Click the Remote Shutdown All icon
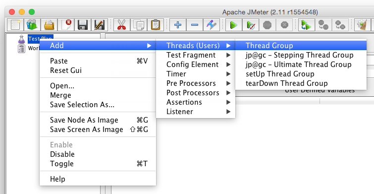This screenshot has height=194, width=374. [x=340, y=25]
